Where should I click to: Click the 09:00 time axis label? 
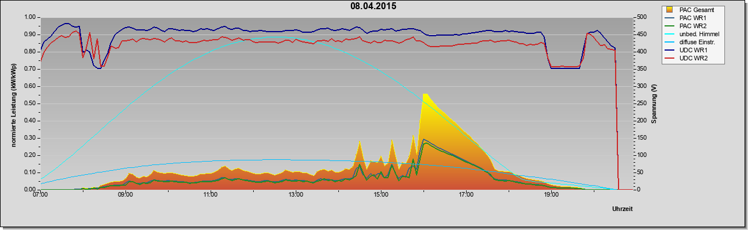pos(125,195)
